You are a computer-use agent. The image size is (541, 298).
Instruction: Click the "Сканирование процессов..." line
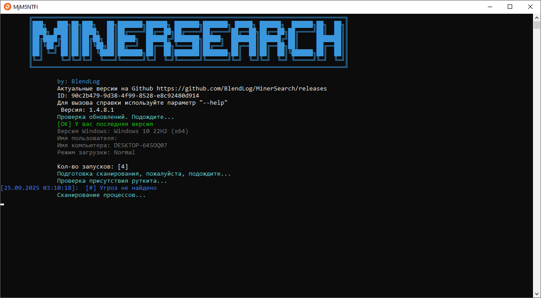click(102, 195)
